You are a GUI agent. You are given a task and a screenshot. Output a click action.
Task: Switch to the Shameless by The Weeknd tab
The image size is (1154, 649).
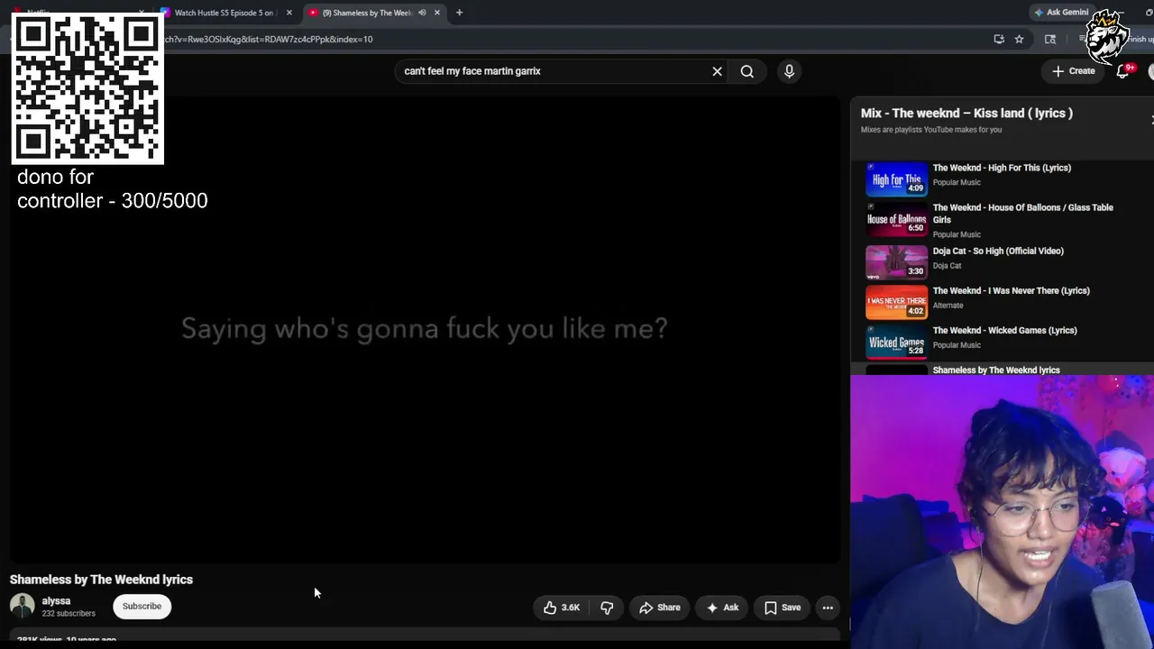point(372,13)
